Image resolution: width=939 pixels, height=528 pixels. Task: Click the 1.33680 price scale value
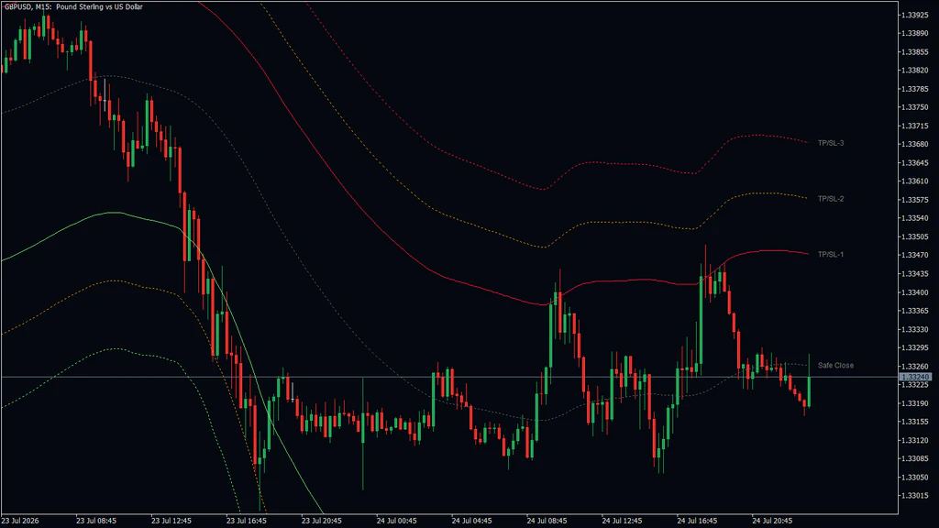pos(915,144)
